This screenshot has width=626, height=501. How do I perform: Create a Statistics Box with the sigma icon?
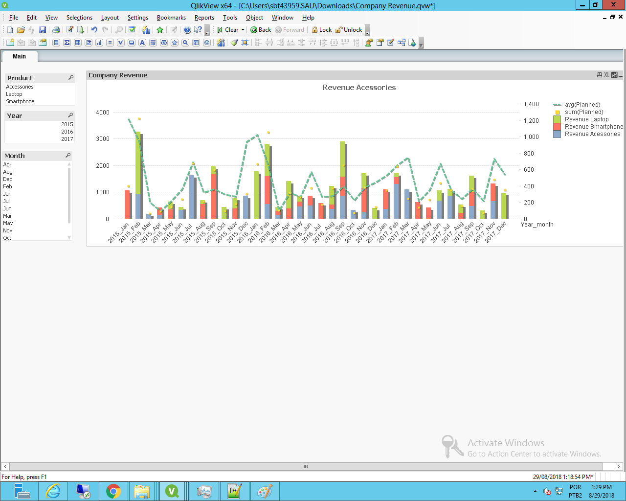(x=67, y=43)
